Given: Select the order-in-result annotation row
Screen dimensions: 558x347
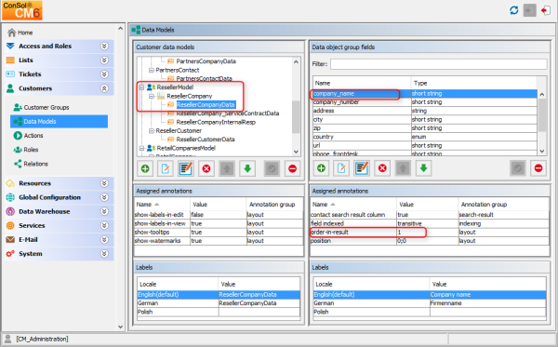Looking at the screenshot, I should (x=430, y=232).
